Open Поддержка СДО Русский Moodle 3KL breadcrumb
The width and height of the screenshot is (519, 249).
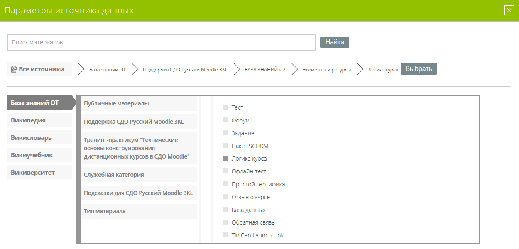coord(185,70)
